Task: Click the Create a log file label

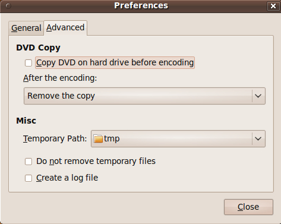Action: (67, 178)
